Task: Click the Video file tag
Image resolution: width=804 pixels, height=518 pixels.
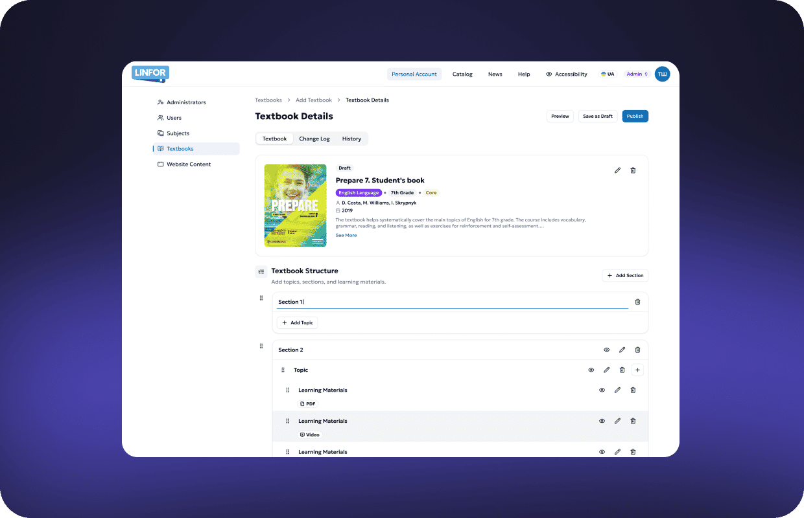Action: point(310,435)
